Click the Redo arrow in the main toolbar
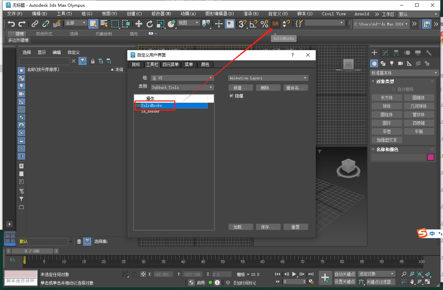443x290 pixels. pyautogui.click(x=22, y=24)
